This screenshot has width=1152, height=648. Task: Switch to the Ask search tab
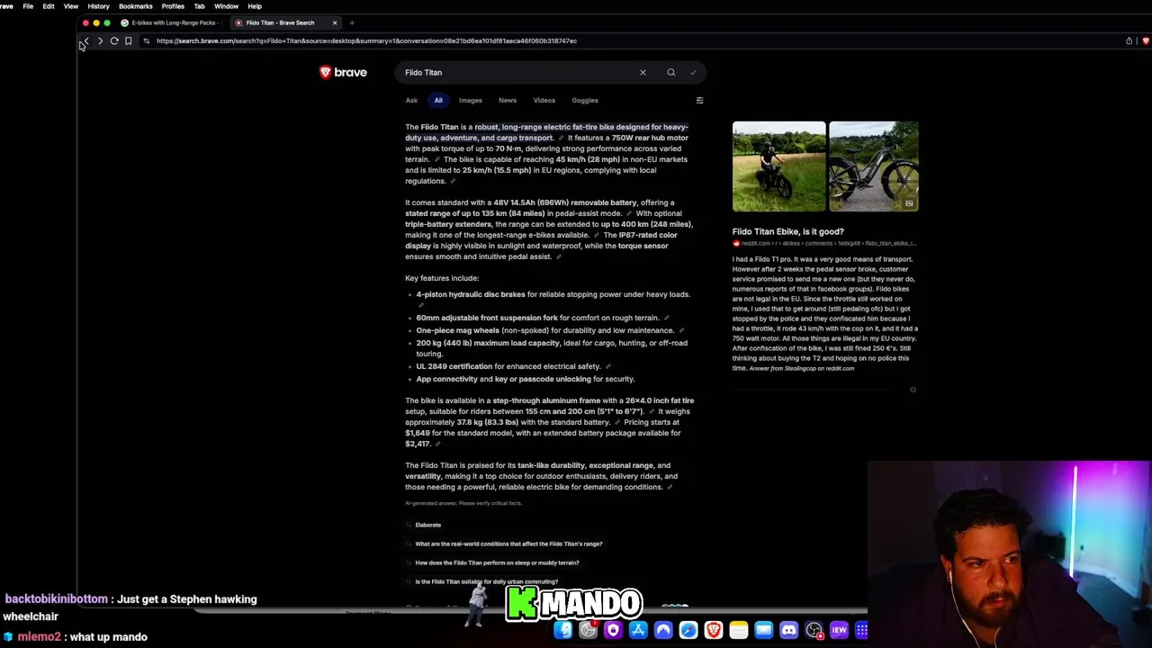(x=411, y=101)
